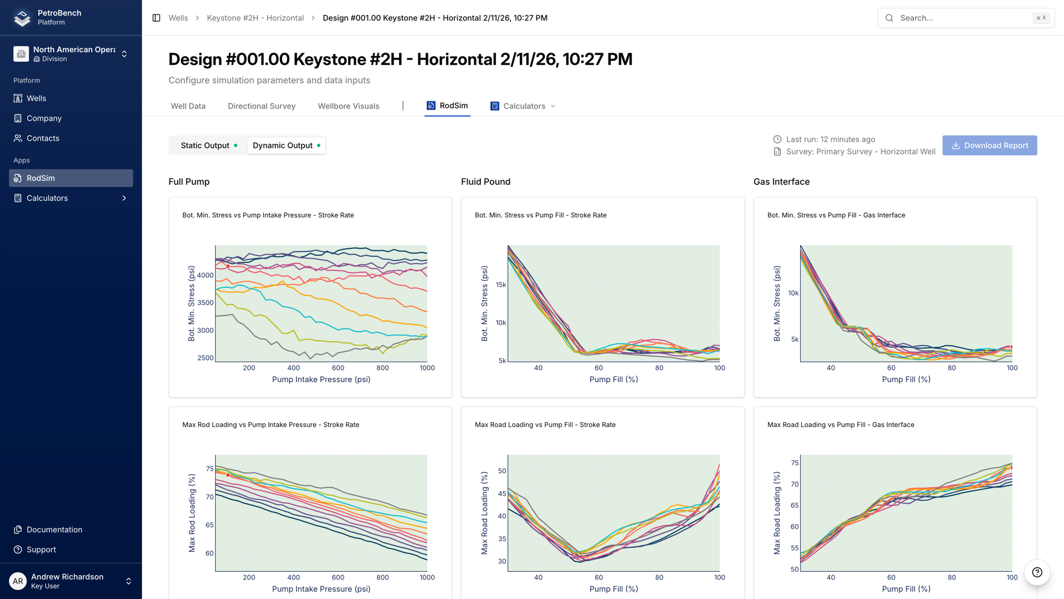The height and width of the screenshot is (599, 1064).
Task: Click the Company icon in the sidebar
Action: [17, 118]
